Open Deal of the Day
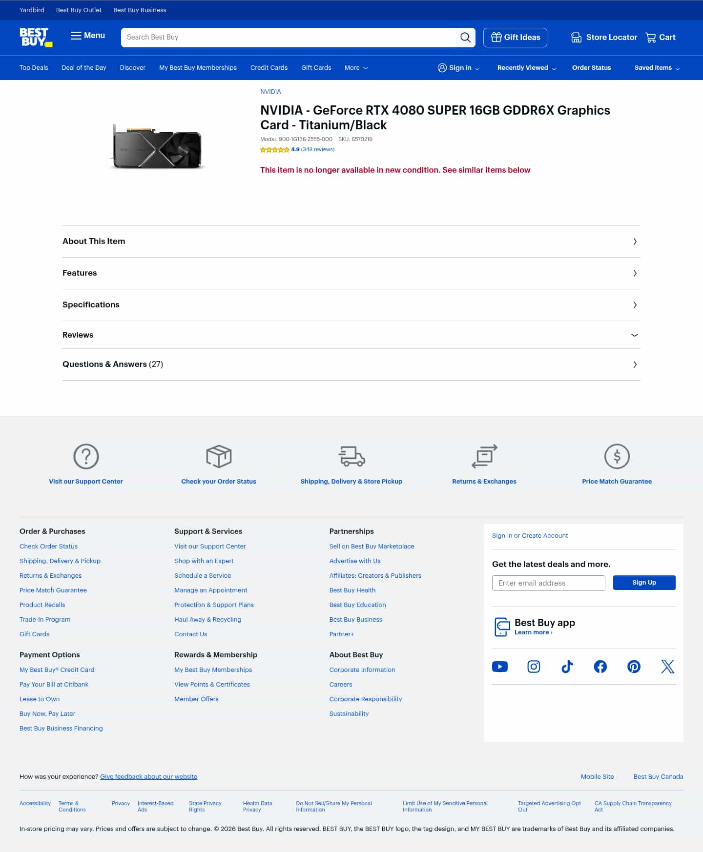703x852 pixels. click(84, 68)
